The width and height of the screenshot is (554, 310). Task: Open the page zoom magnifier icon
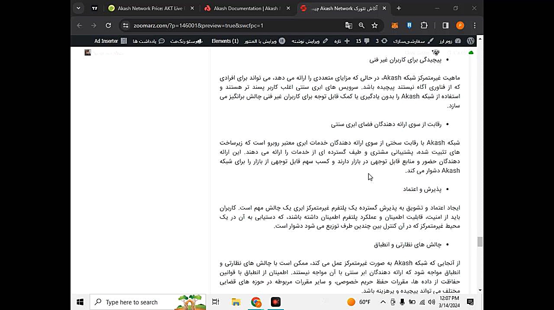[x=361, y=26]
